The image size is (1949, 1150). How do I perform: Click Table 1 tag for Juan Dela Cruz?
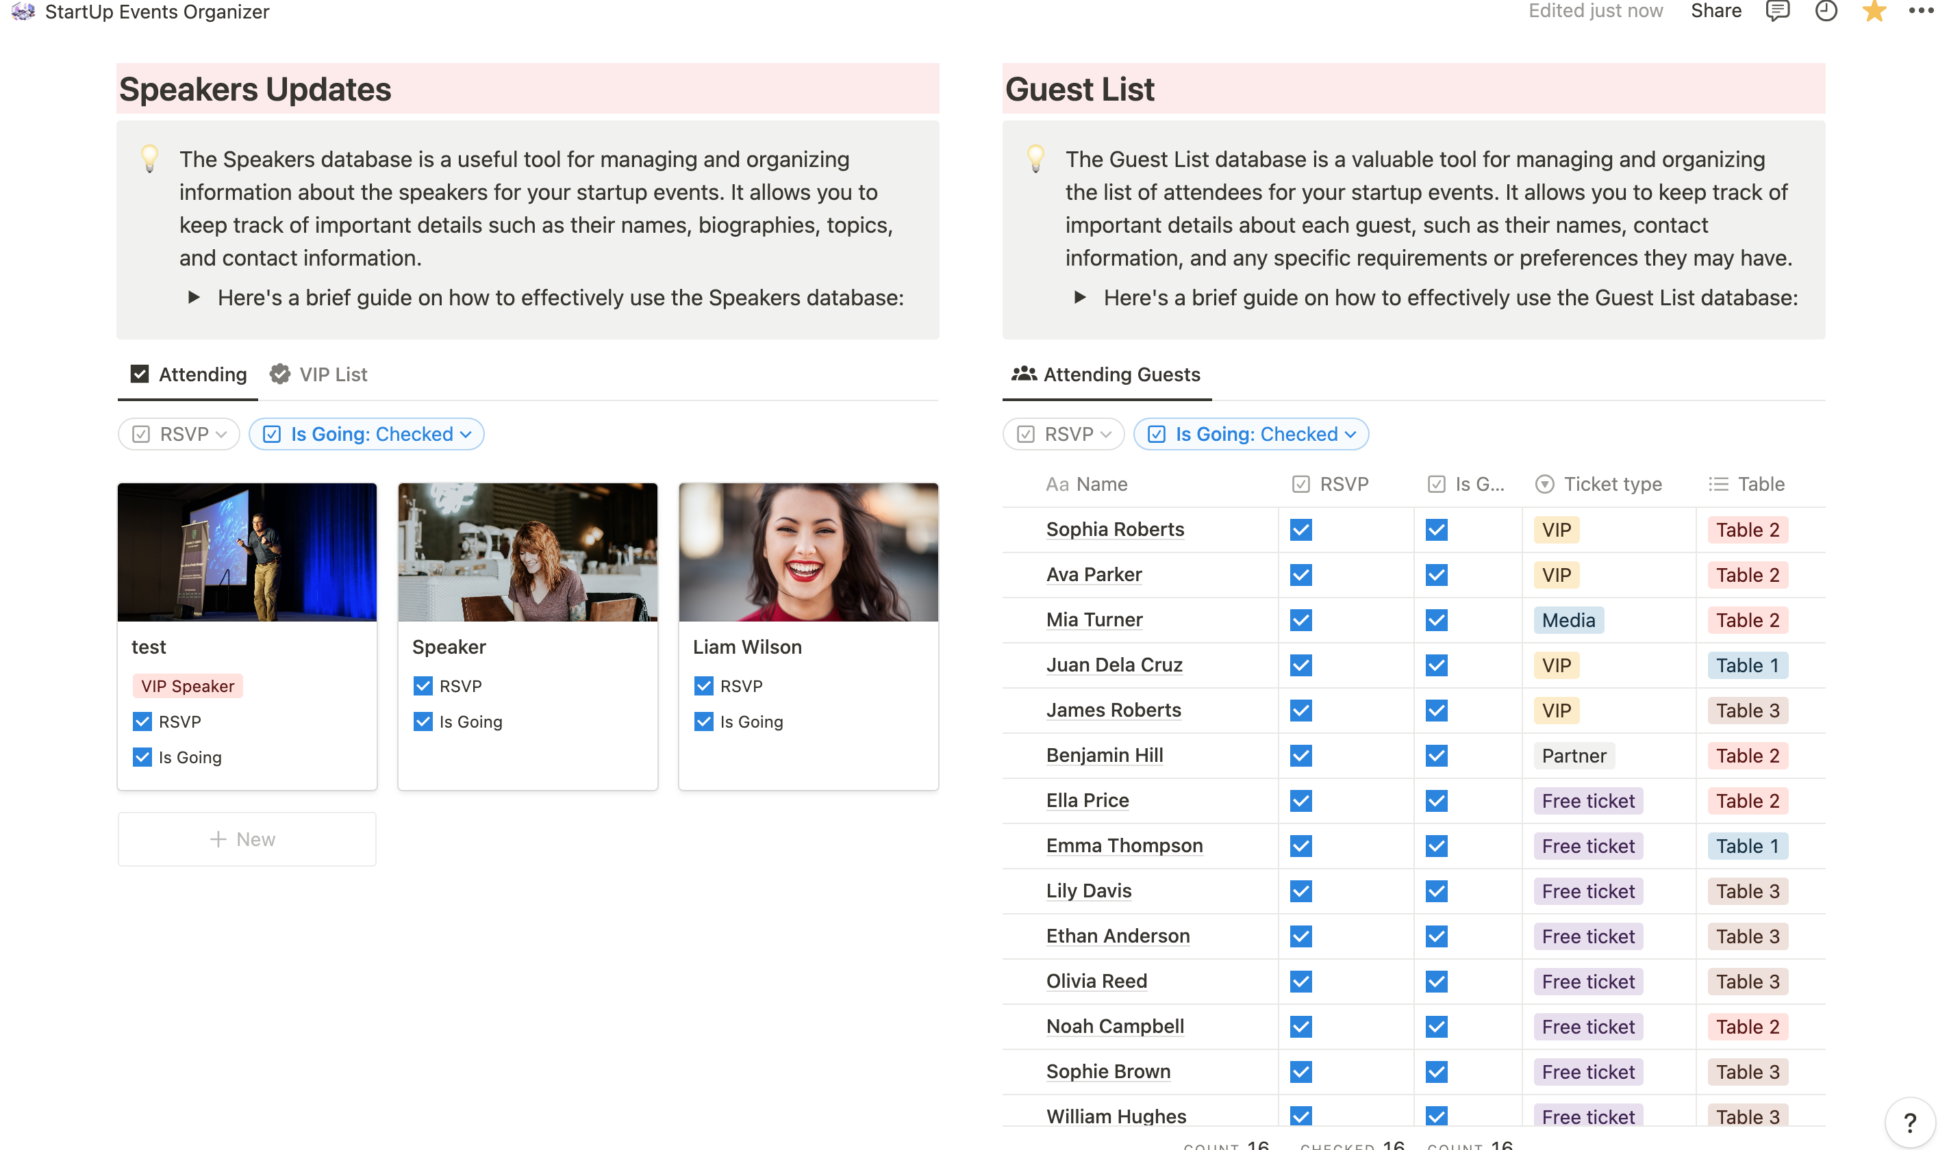[x=1748, y=665]
